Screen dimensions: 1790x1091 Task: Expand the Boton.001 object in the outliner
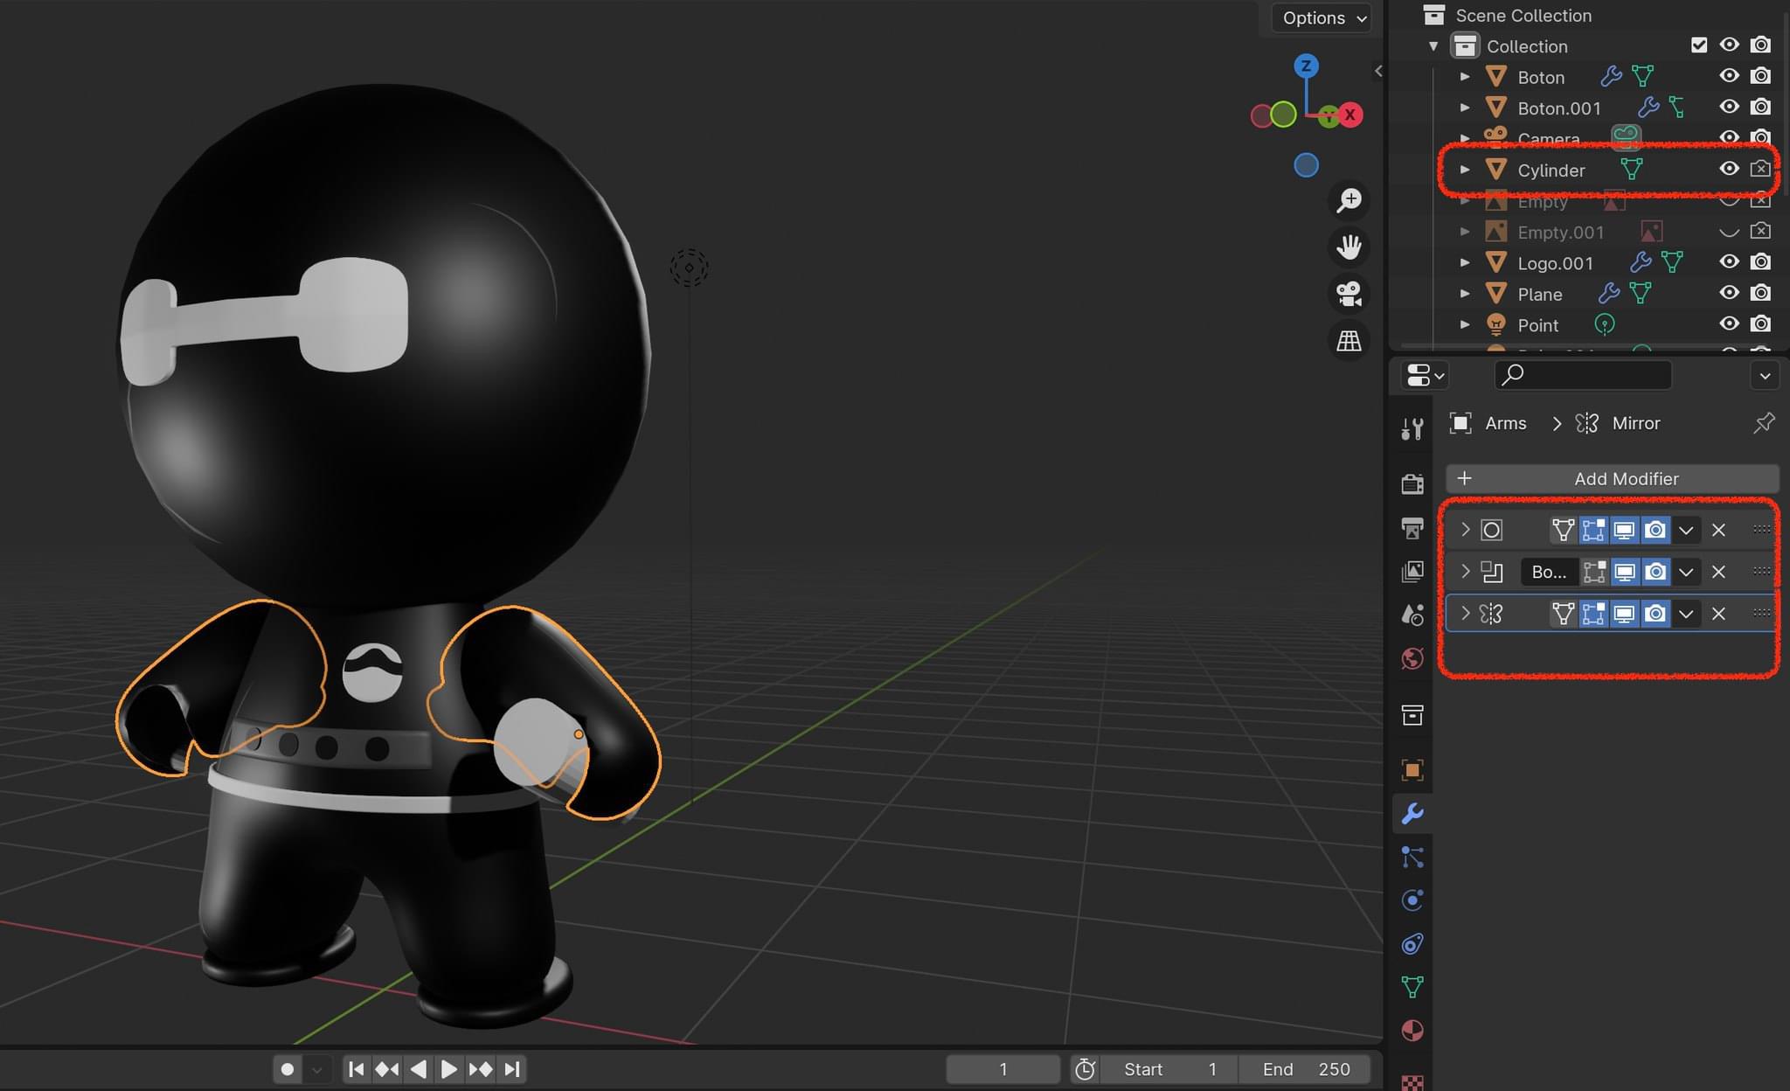point(1466,108)
